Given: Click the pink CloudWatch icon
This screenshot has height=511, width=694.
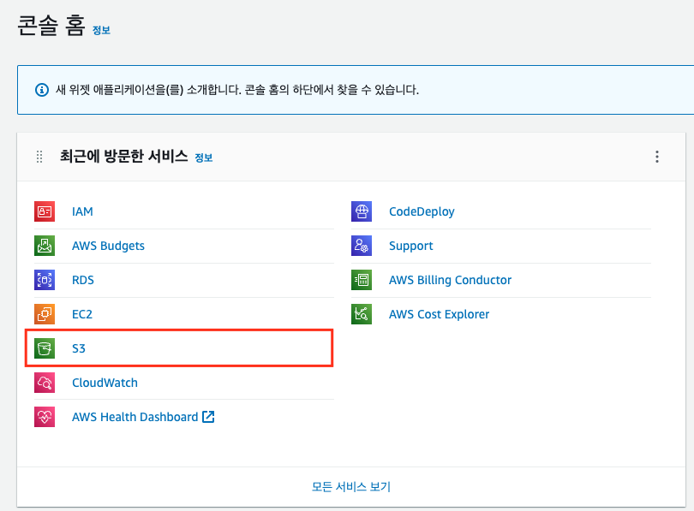Looking at the screenshot, I should (x=45, y=383).
